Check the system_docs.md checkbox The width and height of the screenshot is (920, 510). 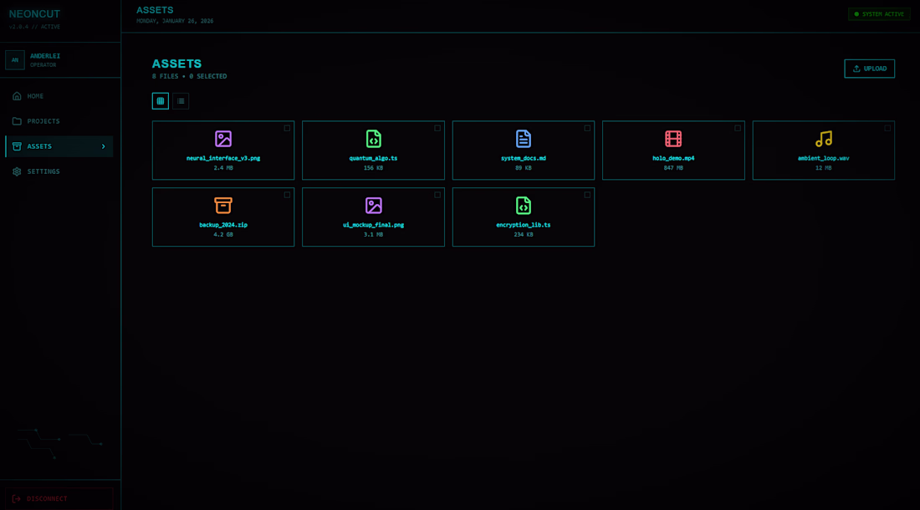tap(587, 129)
